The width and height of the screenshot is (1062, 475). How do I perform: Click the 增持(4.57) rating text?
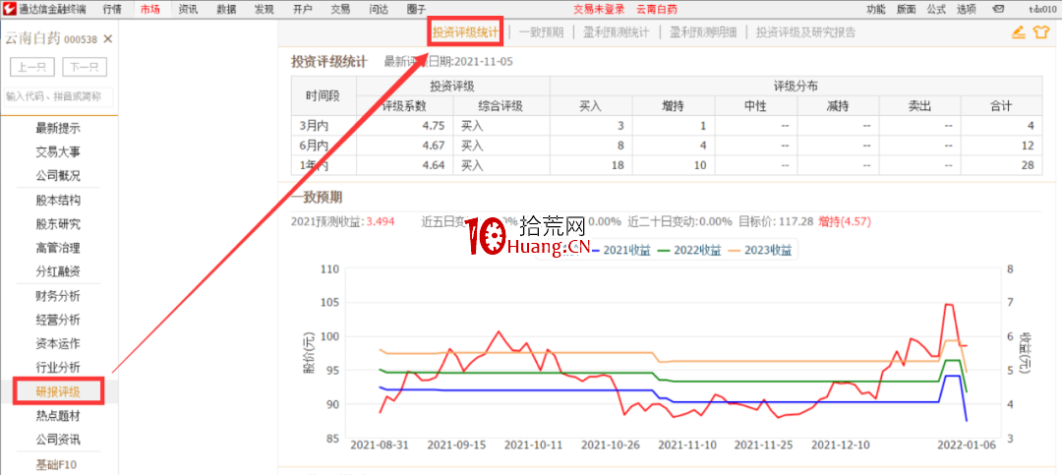pyautogui.click(x=844, y=221)
